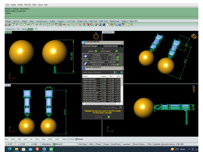This screenshot has height=152, width=203.
Task: Click the Metal Weights panel icon
Action: point(83,68)
